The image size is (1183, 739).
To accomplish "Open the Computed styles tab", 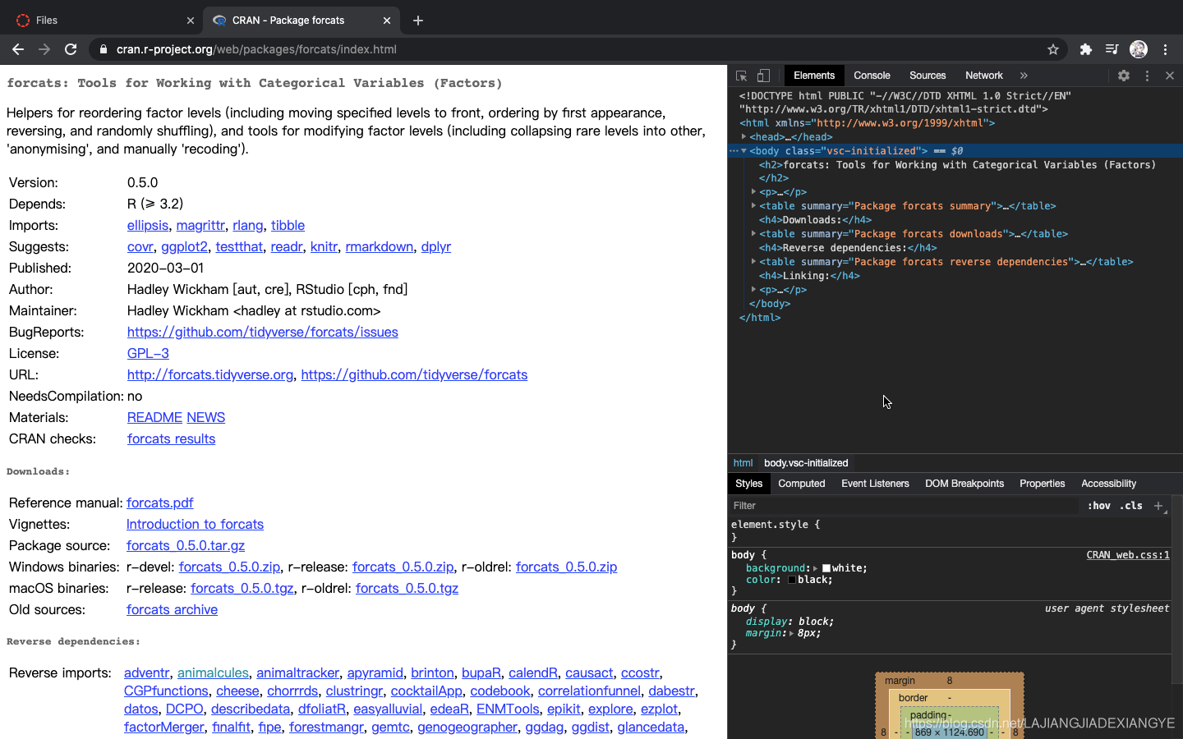I will (801, 484).
